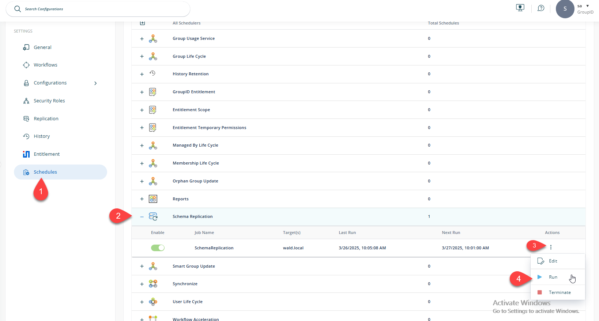Image resolution: width=599 pixels, height=321 pixels.
Task: Click the GroupID Entitlement scheduler icon
Action: click(x=153, y=92)
